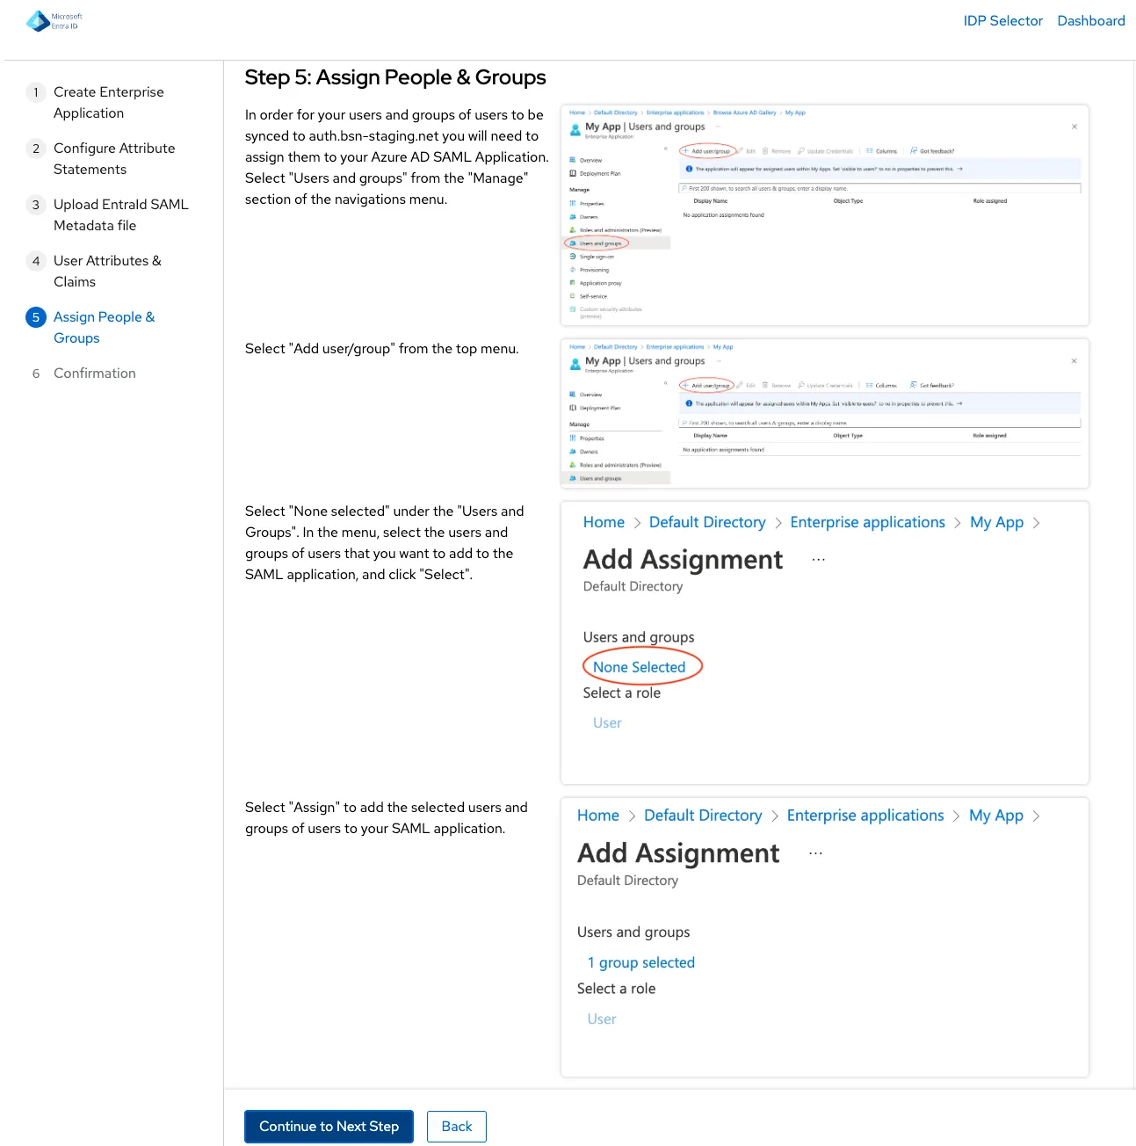Image resolution: width=1136 pixels, height=1146 pixels.
Task: Click the Microsoft Entra ID logo
Action: 54,21
